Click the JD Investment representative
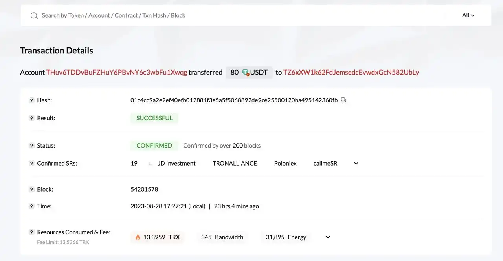This screenshot has height=261, width=503. (176, 163)
